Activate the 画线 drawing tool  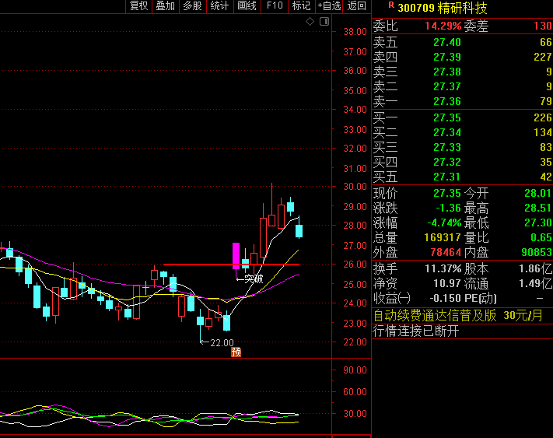pyautogui.click(x=247, y=6)
